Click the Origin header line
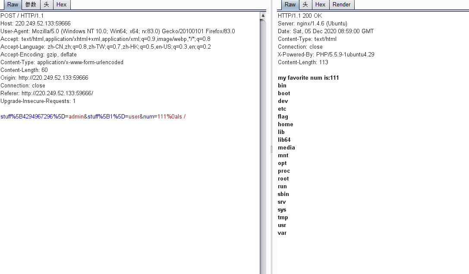 pyautogui.click(x=44, y=78)
